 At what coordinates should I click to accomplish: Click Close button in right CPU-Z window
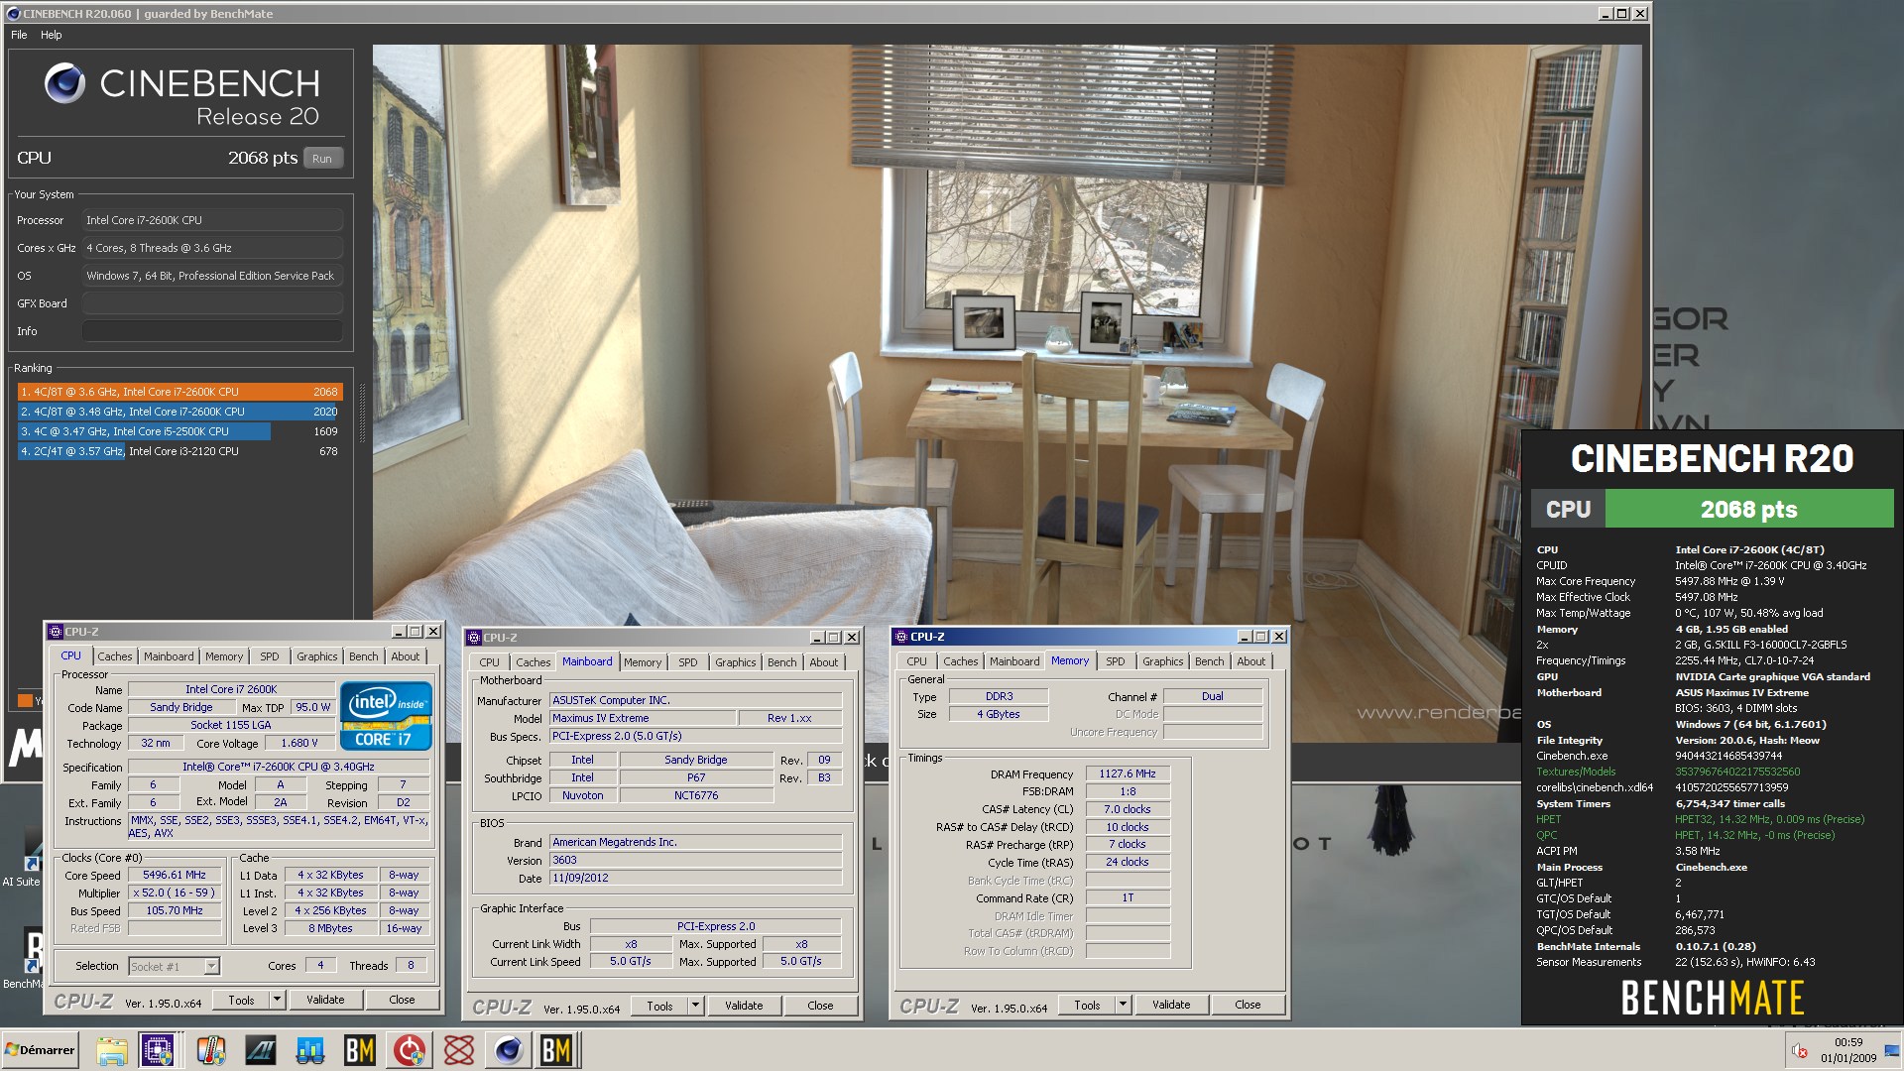(1248, 1005)
